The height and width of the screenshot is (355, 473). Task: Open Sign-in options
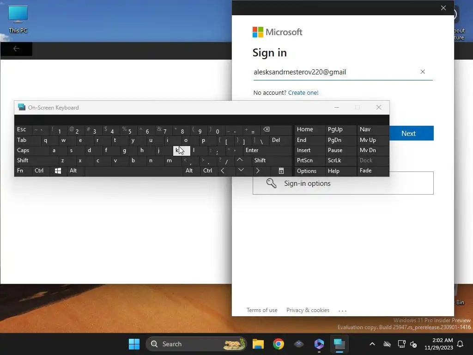(343, 183)
